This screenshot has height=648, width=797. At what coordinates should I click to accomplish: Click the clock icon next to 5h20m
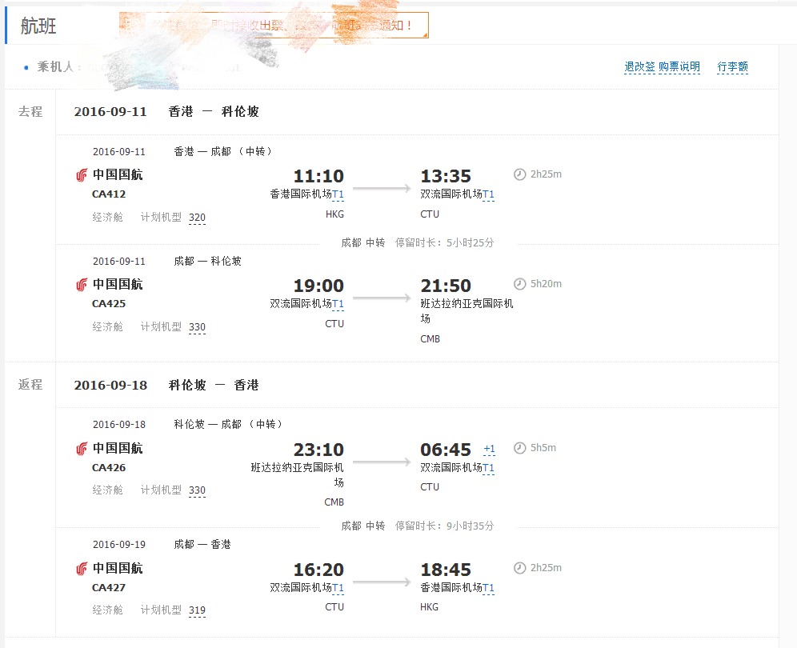519,284
